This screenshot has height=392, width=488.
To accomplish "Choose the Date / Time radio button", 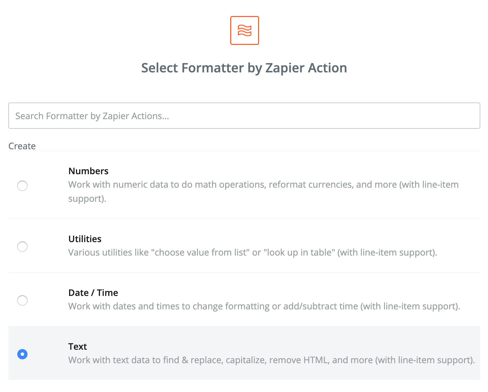I will point(22,300).
